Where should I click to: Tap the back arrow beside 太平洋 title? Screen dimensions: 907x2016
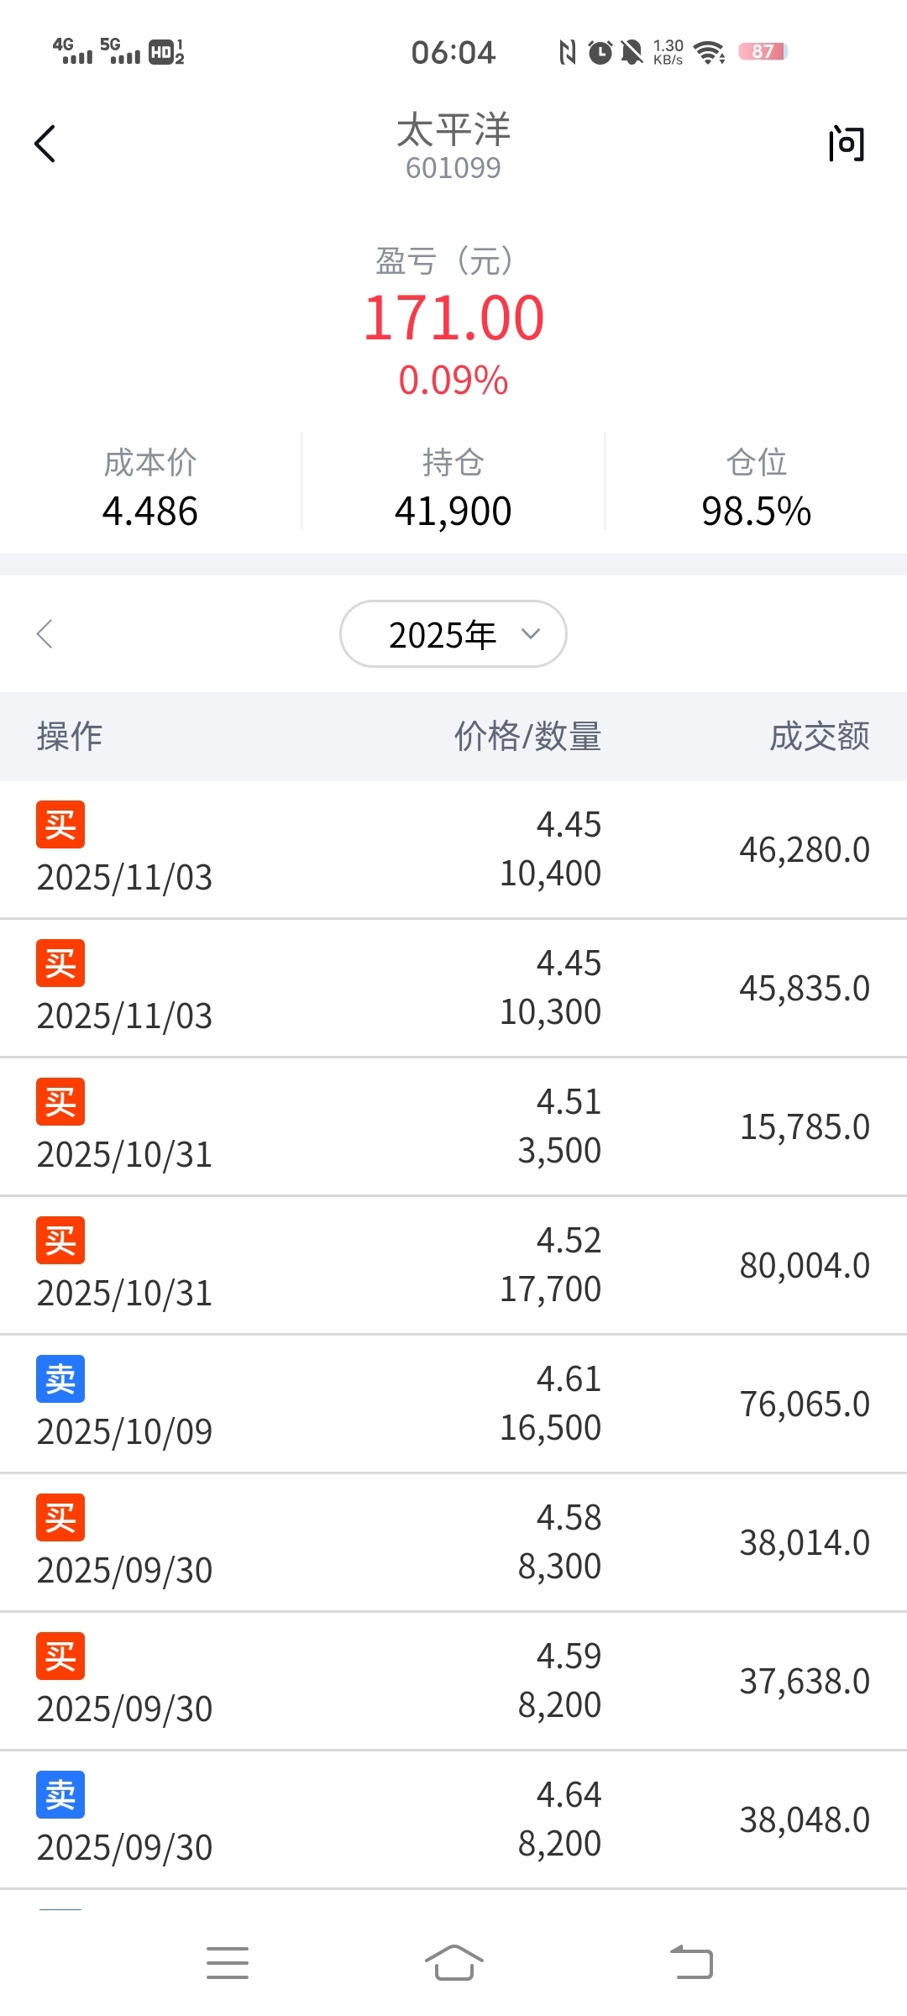(x=45, y=144)
